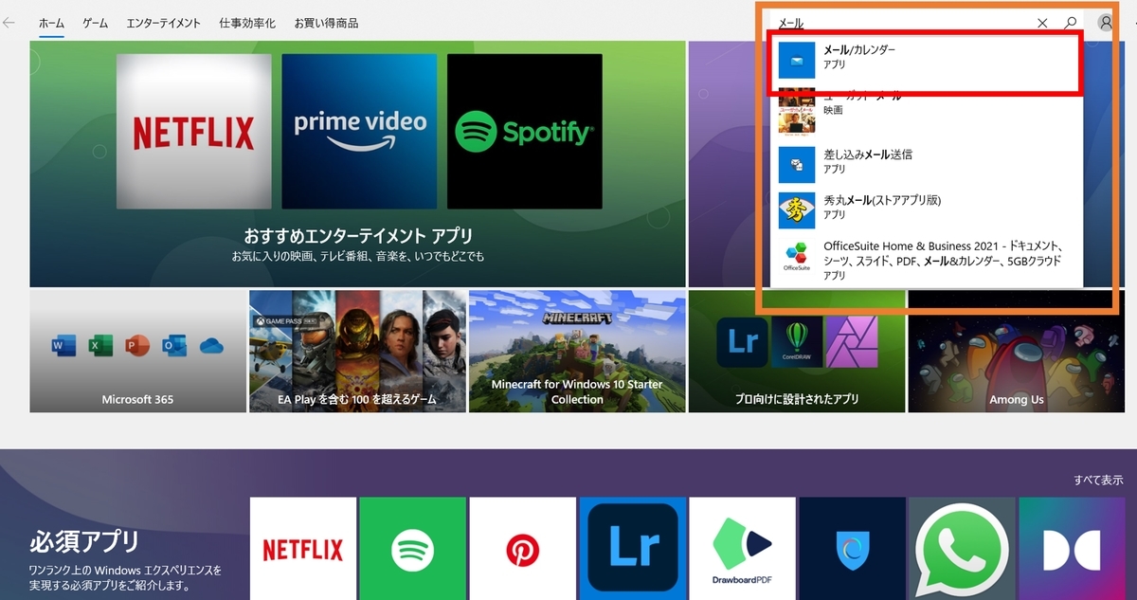Viewport: 1137px width, 600px height.
Task: Open the Spotify tile in the entertainment banner
Action: 524,131
